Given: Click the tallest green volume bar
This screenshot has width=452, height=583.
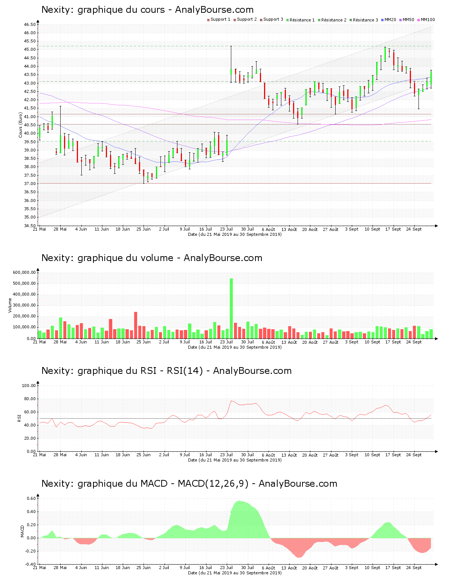Looking at the screenshot, I should pos(231,308).
